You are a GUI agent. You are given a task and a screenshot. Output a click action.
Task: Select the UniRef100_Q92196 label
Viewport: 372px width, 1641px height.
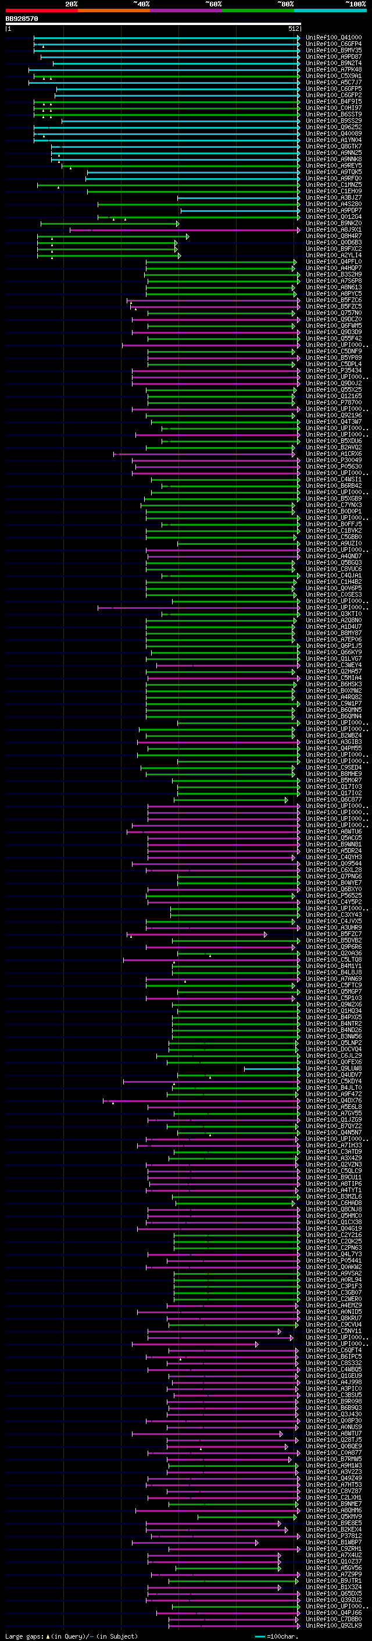coord(334,416)
